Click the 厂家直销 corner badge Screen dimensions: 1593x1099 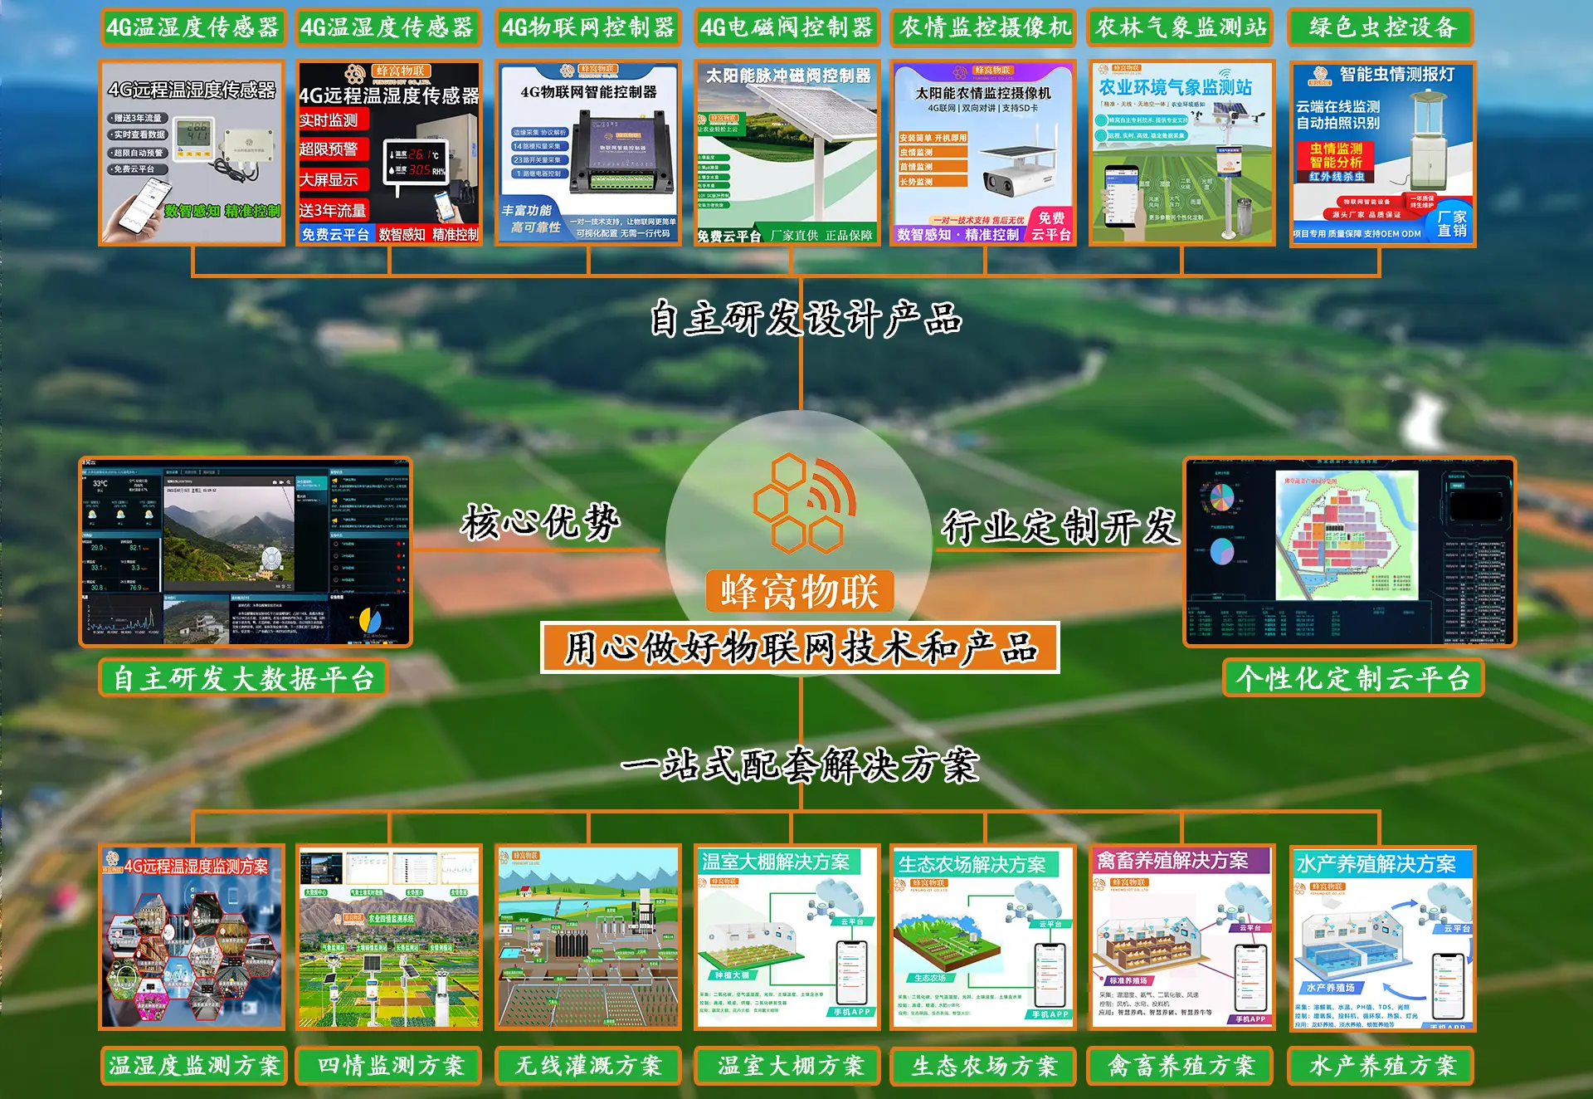(1452, 222)
